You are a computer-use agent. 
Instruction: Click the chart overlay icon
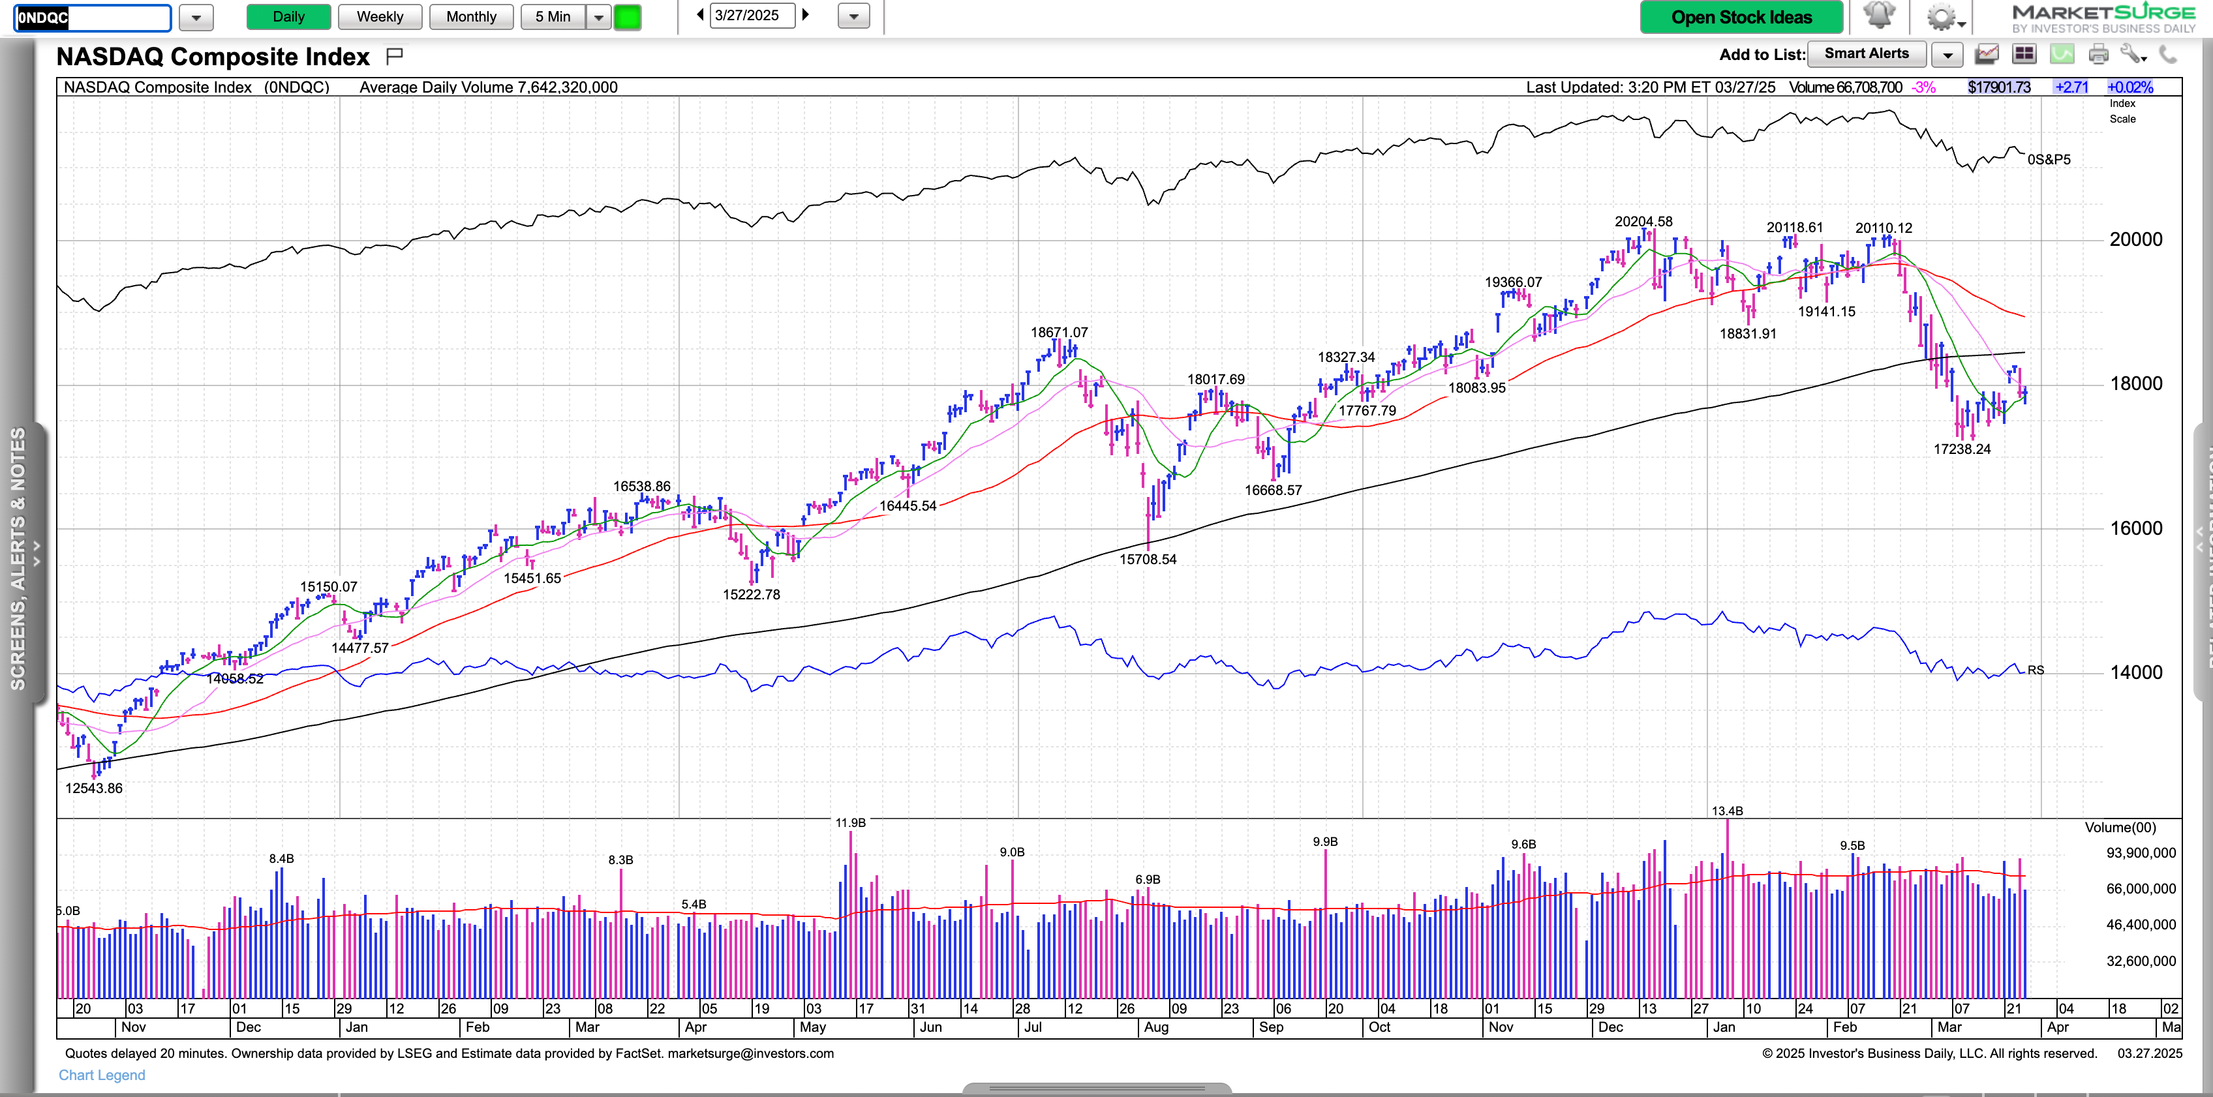(x=1986, y=55)
